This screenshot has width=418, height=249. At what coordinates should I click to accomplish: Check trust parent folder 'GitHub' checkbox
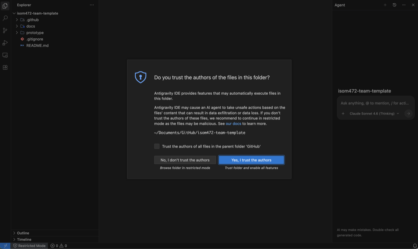coord(157,146)
